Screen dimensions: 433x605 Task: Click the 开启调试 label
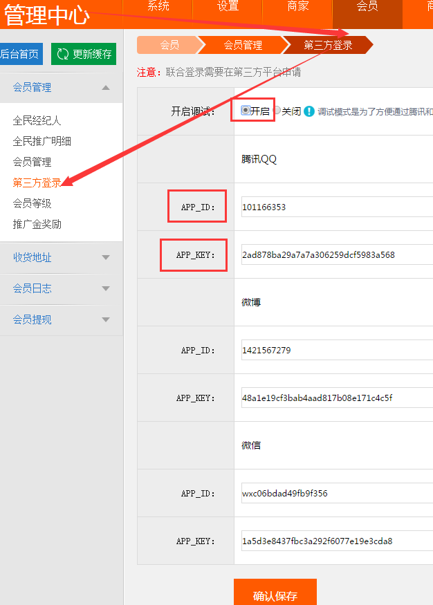click(193, 111)
